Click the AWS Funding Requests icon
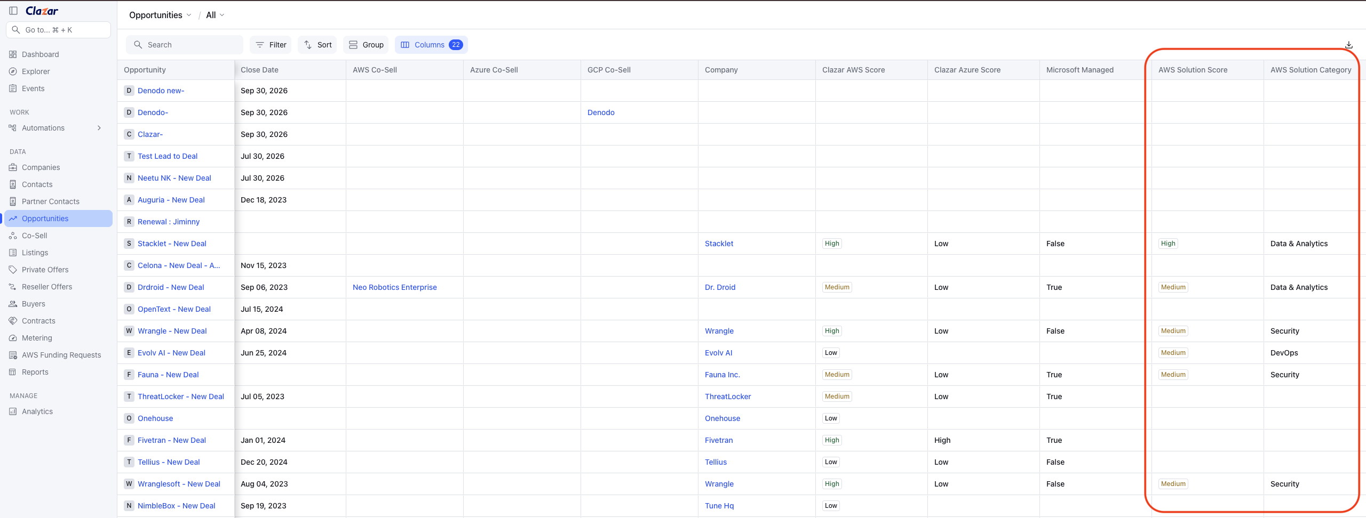This screenshot has height=518, width=1366. pos(13,355)
